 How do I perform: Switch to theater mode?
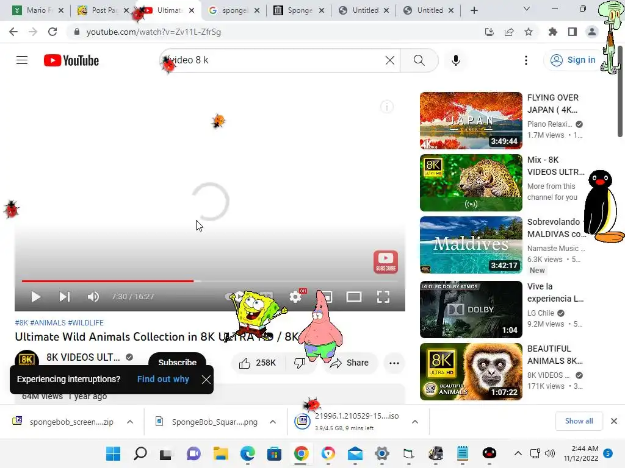click(353, 297)
